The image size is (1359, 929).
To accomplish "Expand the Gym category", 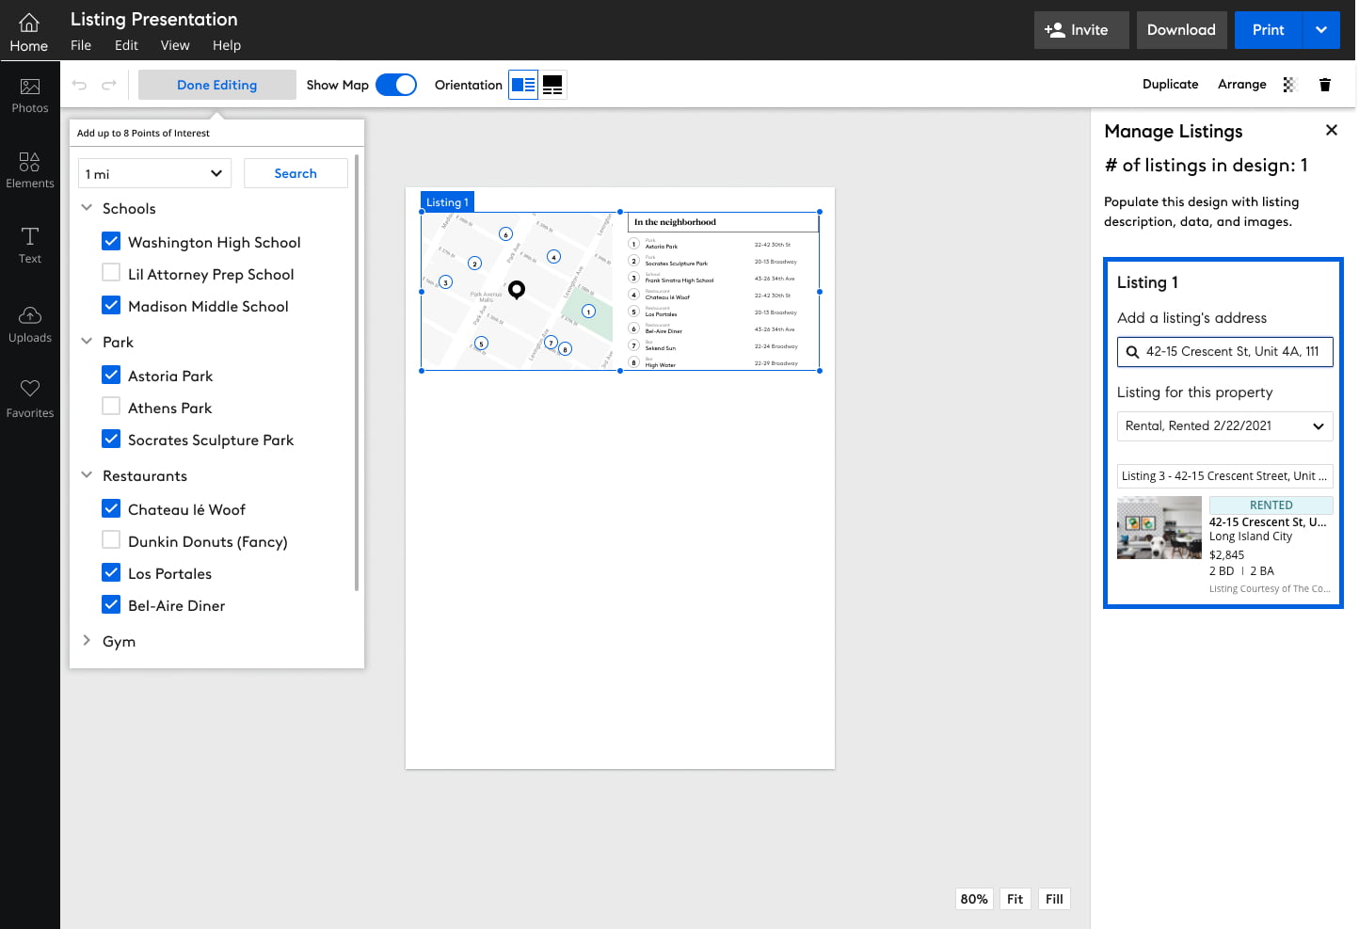I will click(87, 641).
